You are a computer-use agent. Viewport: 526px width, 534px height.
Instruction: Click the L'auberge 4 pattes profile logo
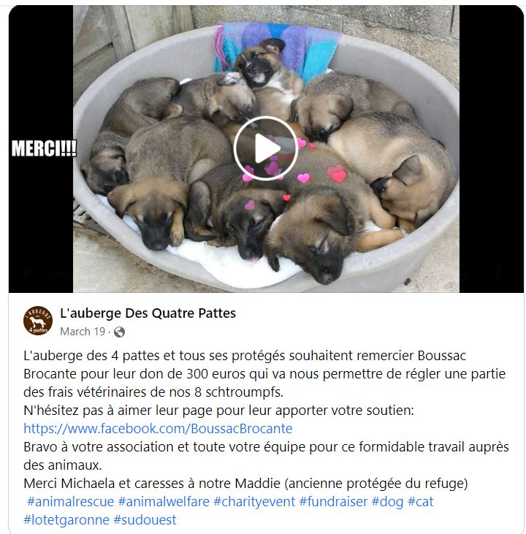[38, 321]
